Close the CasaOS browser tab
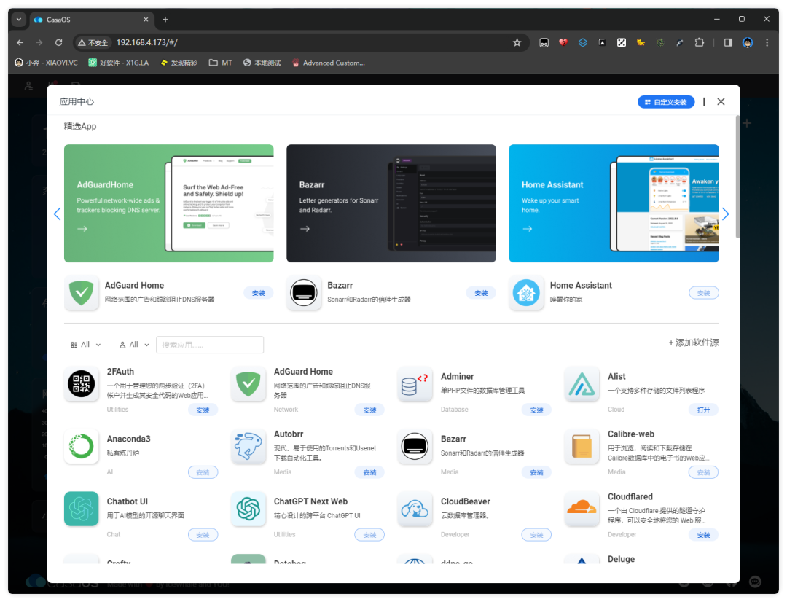 146,20
